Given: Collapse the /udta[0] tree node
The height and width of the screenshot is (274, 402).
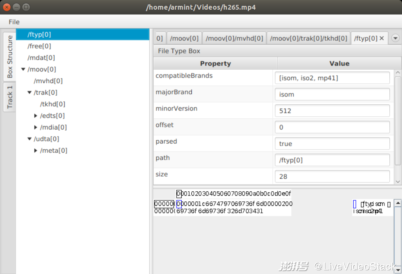Looking at the screenshot, I should tap(29, 139).
